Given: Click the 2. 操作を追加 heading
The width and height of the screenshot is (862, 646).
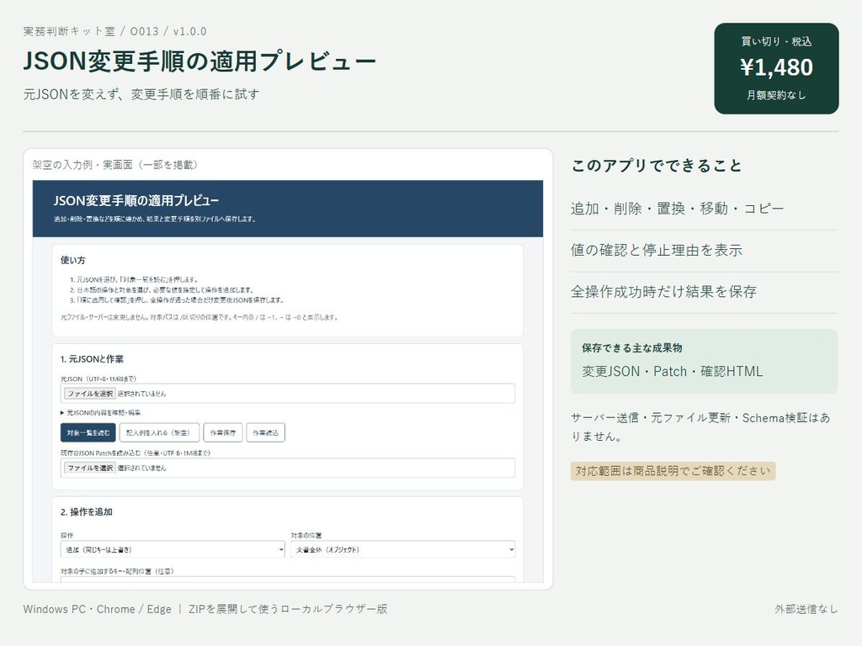Looking at the screenshot, I should pos(87,512).
